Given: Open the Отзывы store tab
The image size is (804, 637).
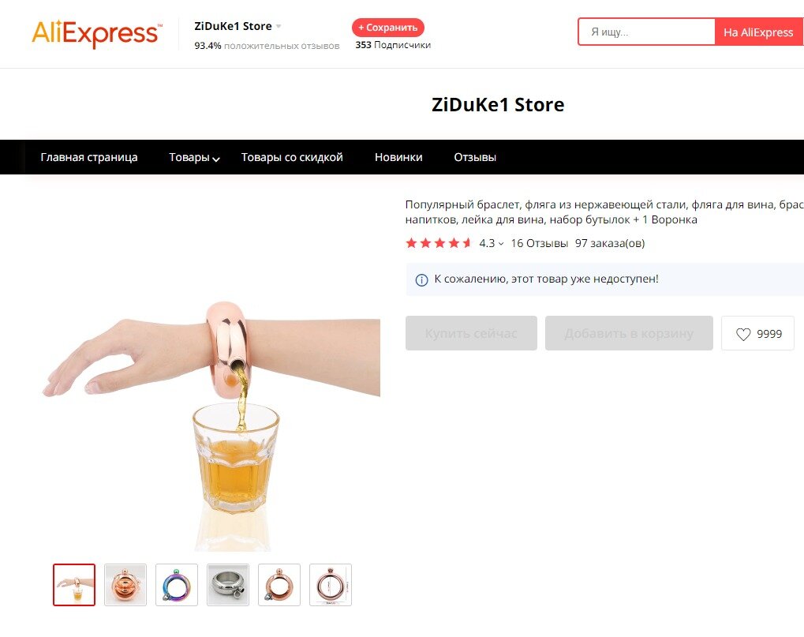Looking at the screenshot, I should 475,157.
